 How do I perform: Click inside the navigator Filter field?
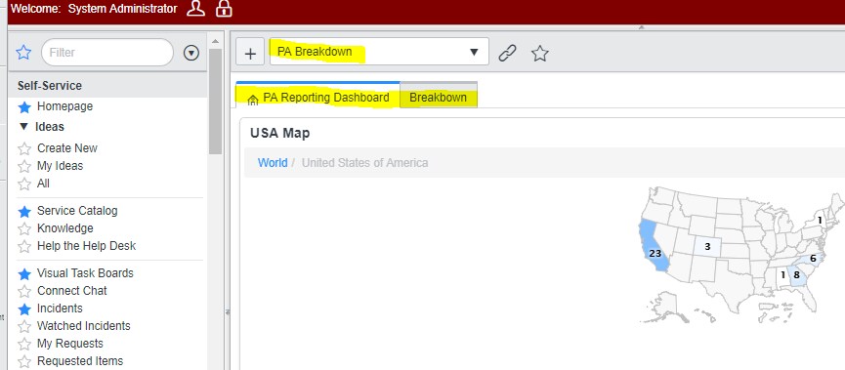click(x=107, y=53)
